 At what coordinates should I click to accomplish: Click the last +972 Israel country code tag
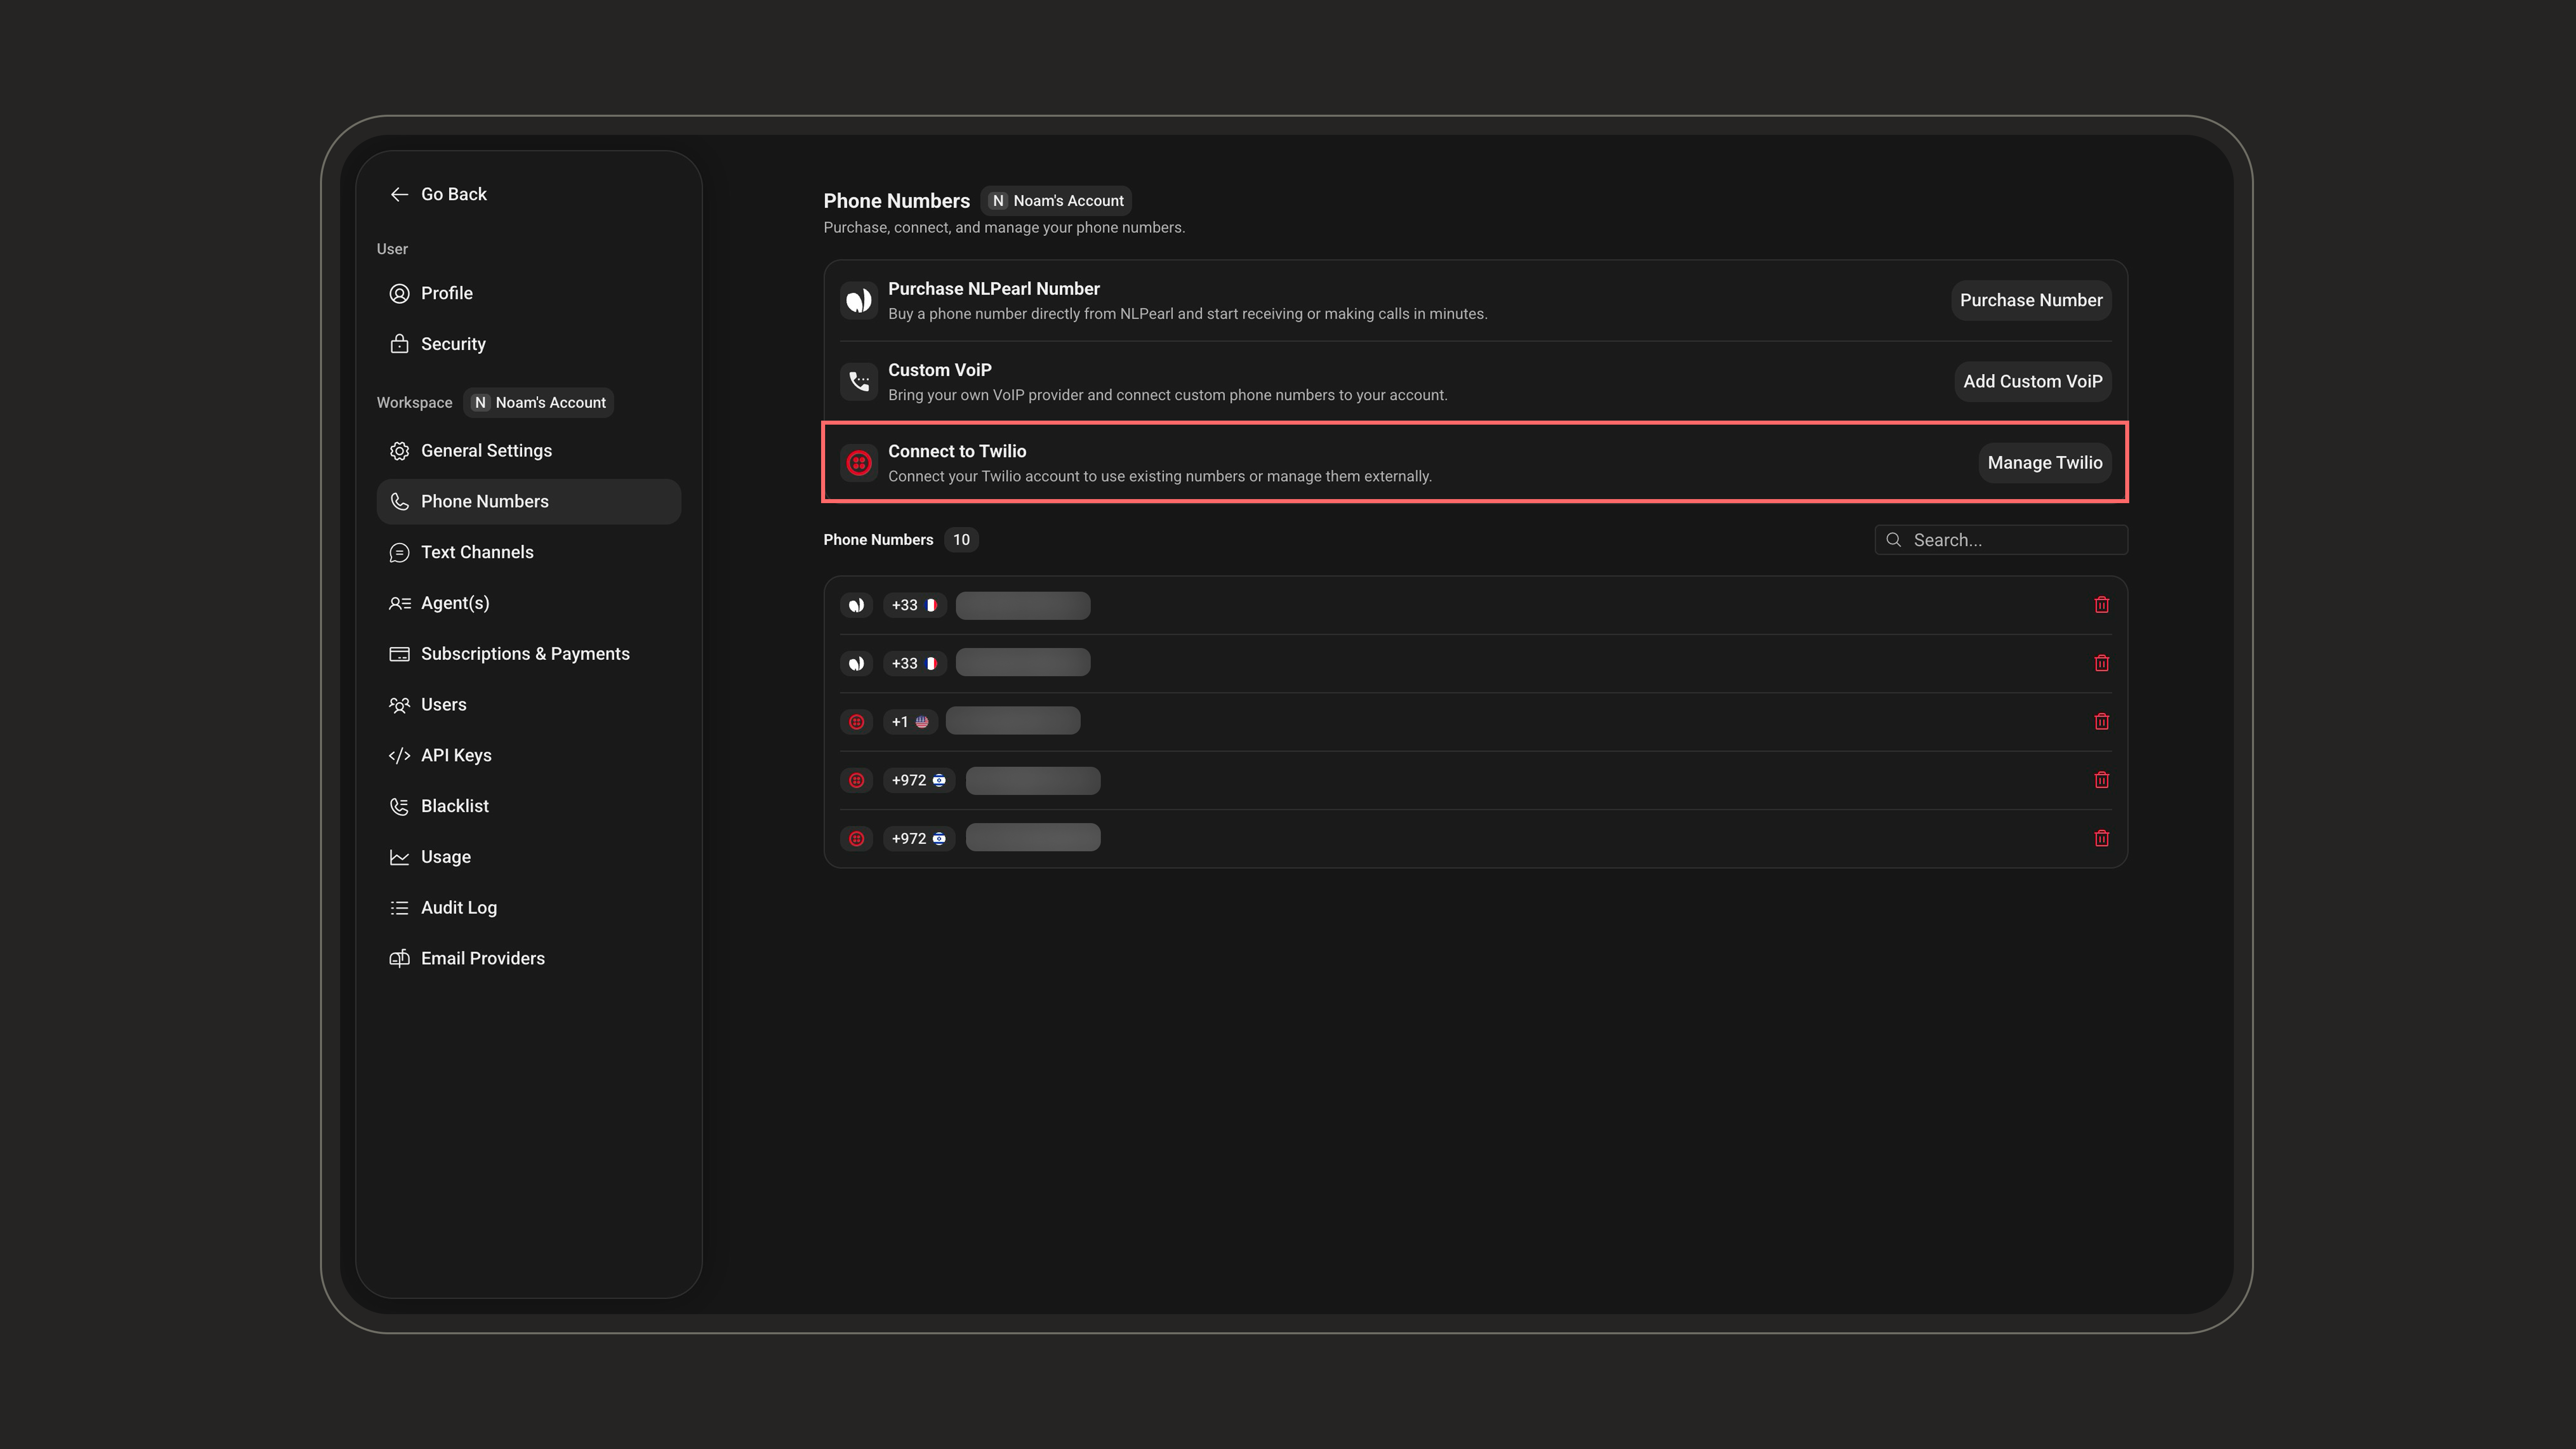[918, 838]
